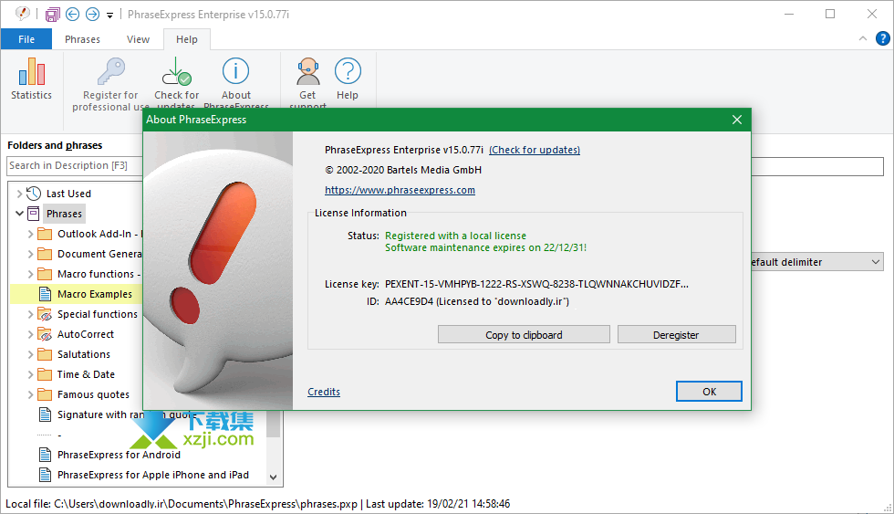Screen dimensions: 894x514
Task: Click the Credits link
Action: (x=324, y=392)
